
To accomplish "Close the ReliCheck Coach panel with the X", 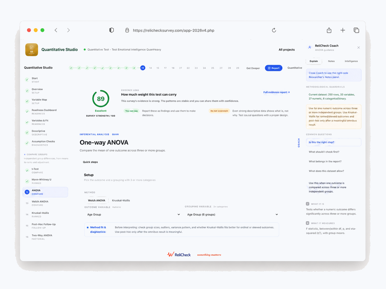I will tap(359, 48).
